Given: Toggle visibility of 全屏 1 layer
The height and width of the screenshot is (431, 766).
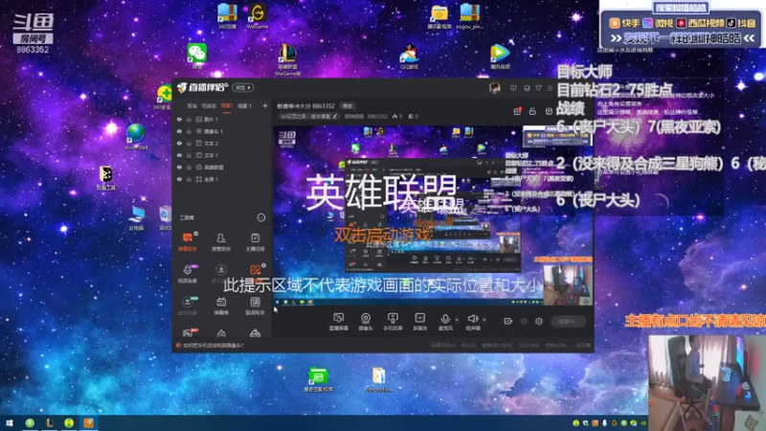Looking at the screenshot, I should [179, 179].
